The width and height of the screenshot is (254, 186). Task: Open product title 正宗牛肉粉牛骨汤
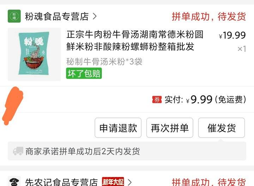point(135,41)
